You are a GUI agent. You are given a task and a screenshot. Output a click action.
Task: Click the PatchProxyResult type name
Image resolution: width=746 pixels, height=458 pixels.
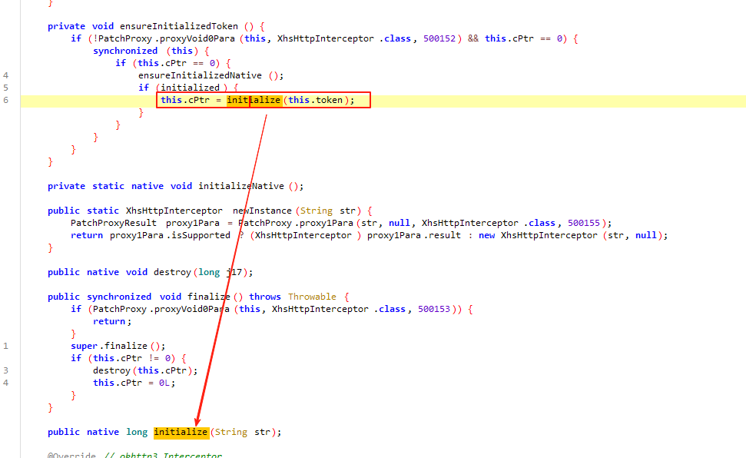click(113, 223)
